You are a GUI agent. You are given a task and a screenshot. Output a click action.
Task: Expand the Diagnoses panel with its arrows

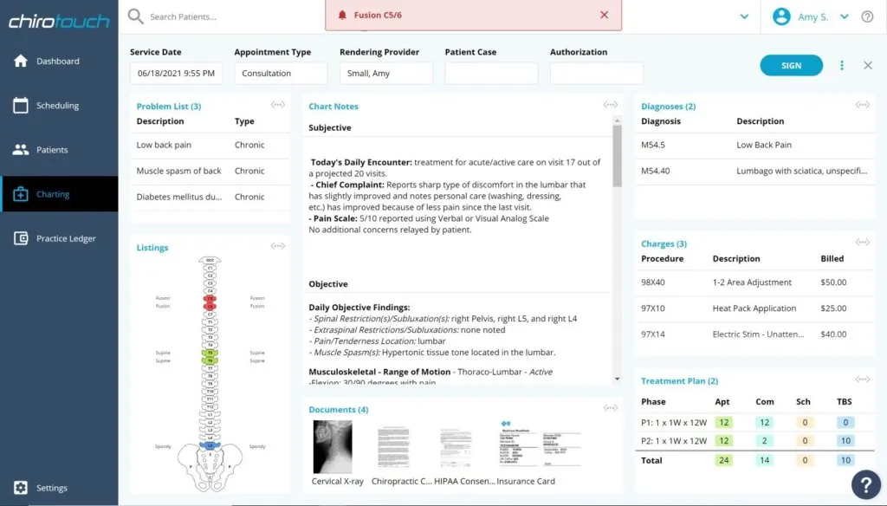coord(862,104)
